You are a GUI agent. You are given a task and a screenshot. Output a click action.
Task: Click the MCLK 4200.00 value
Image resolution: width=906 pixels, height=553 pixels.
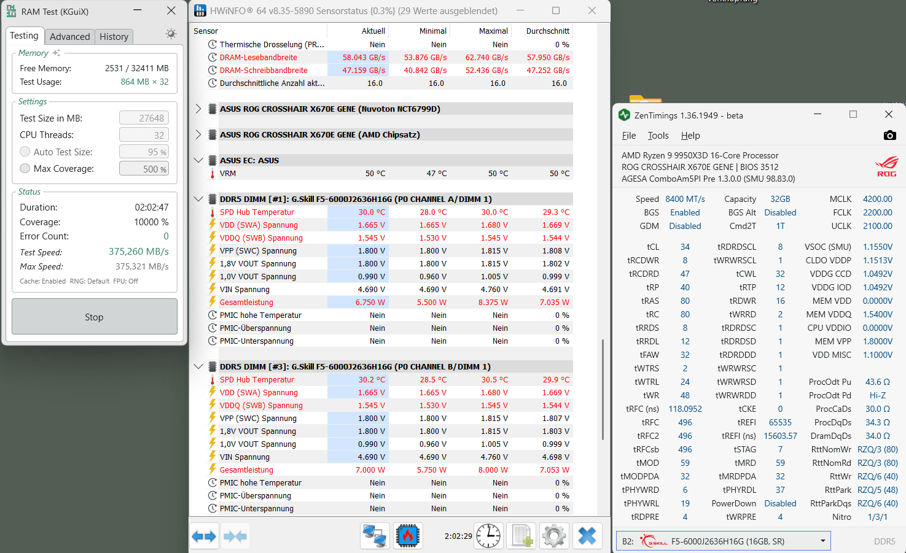[x=877, y=199]
